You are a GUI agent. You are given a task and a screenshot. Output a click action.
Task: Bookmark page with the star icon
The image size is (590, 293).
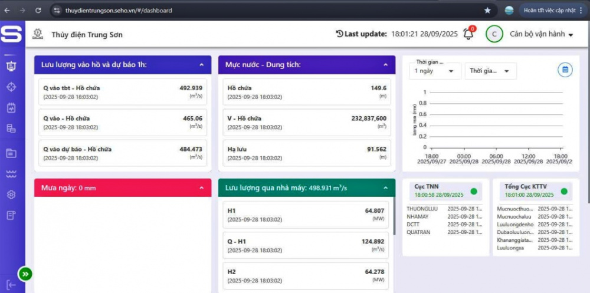click(x=487, y=10)
